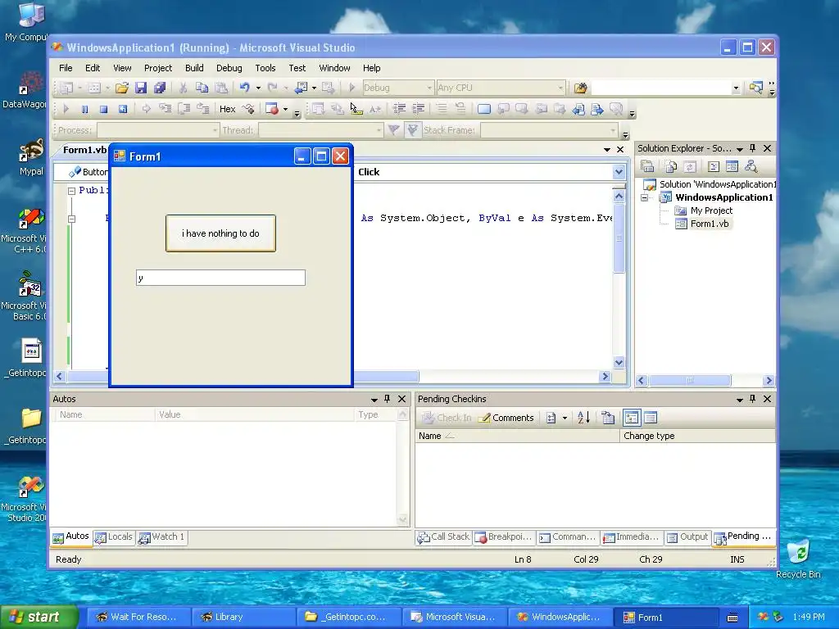The height and width of the screenshot is (629, 839).
Task: Open Autos panel window position dropdown arrow
Action: 374,400
